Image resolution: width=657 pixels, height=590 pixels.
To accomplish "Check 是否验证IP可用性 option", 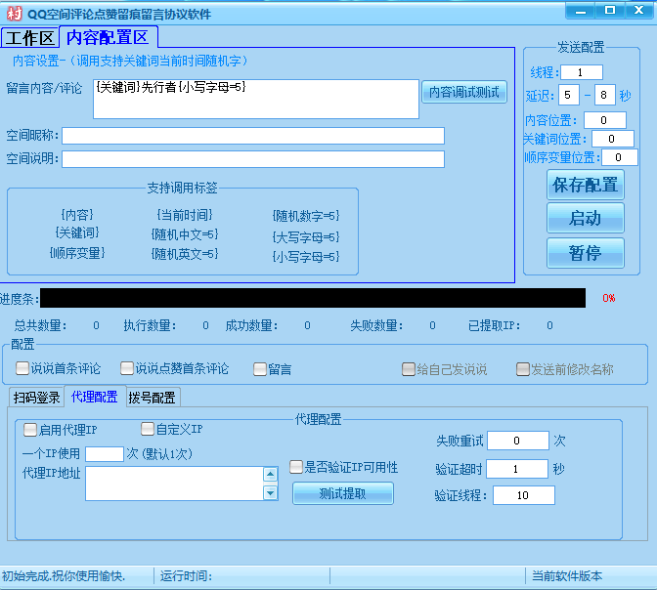I will (x=296, y=467).
